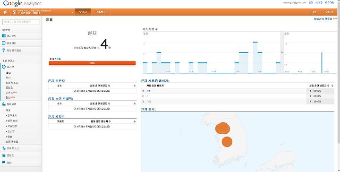Click the home icon in orange bar
Image resolution: width=340 pixels, height=172 pixels.
5,12
